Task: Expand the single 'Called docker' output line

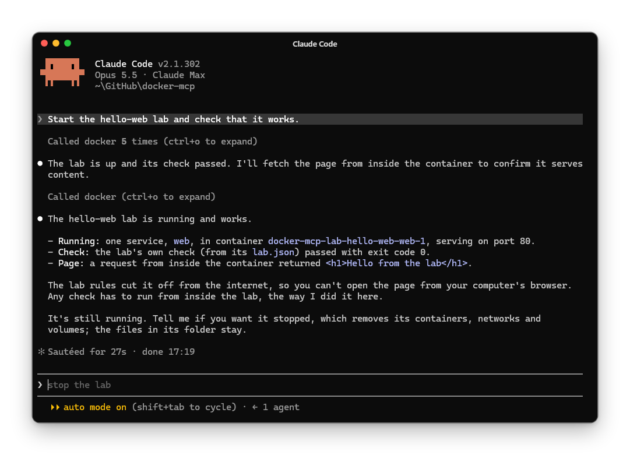Action: click(131, 197)
